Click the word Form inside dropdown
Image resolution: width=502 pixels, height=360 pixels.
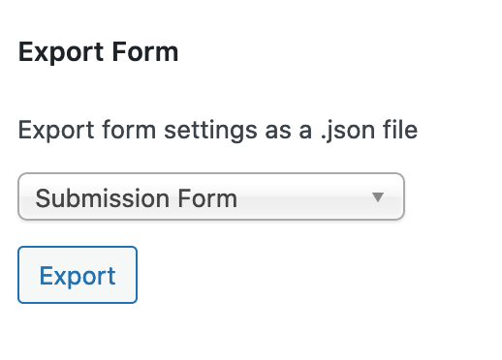pos(207,198)
